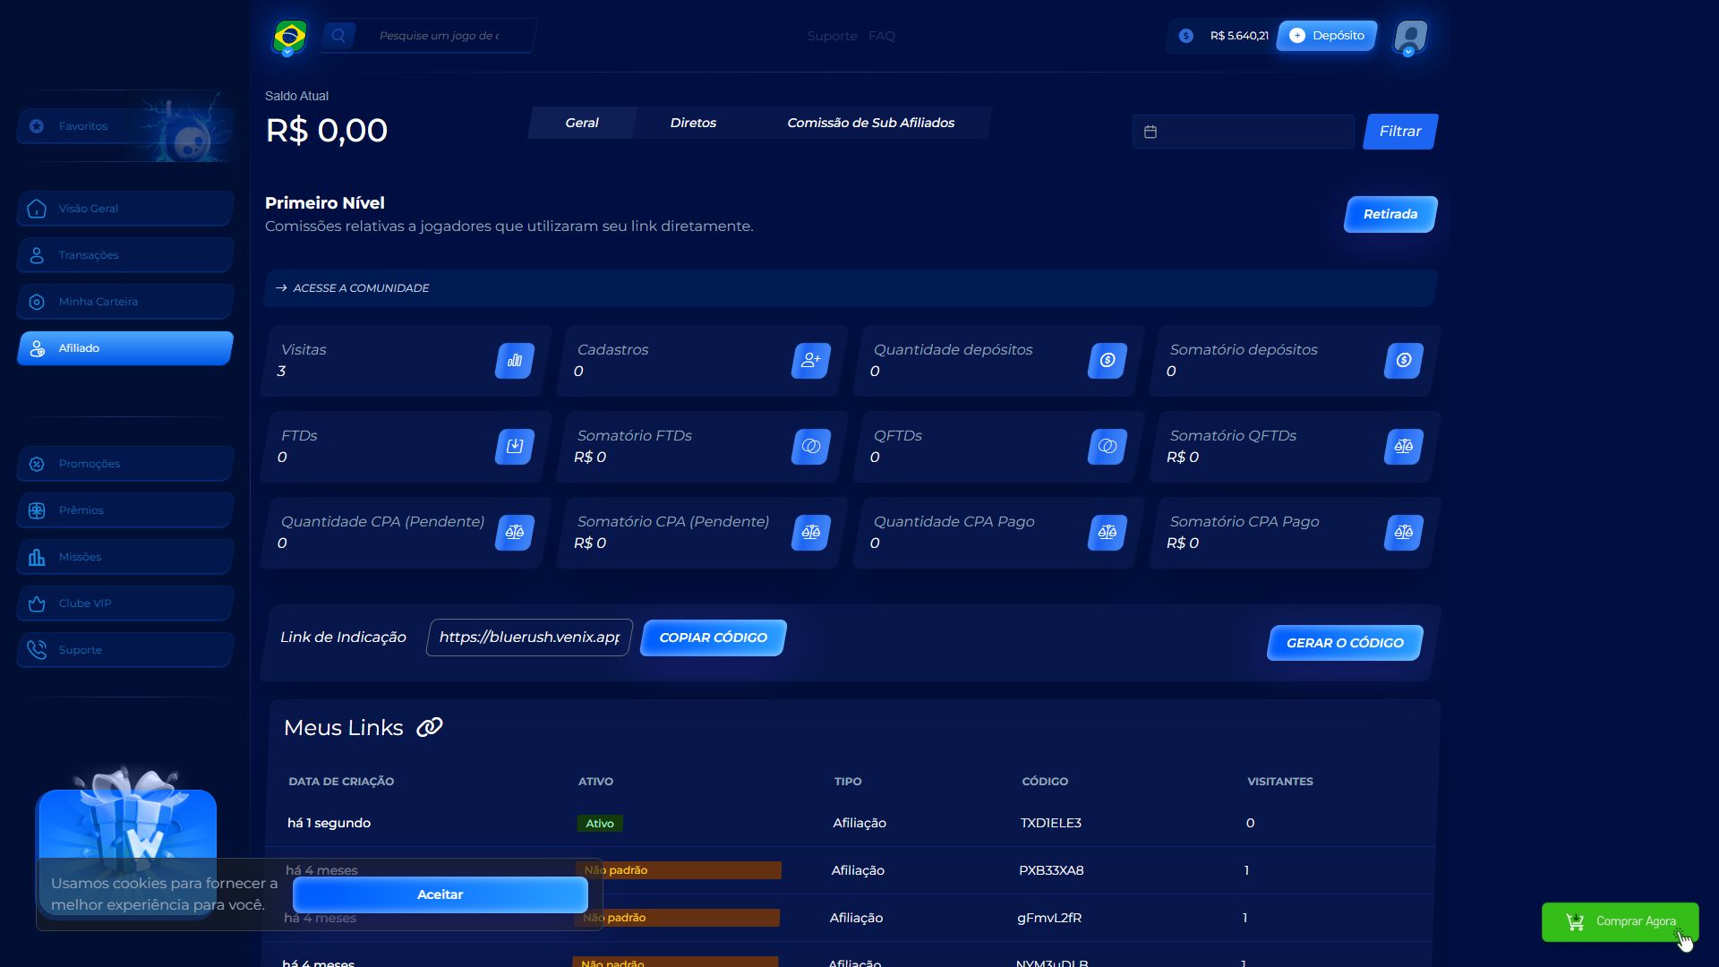Click the Quantidade depósitos coin icon
The height and width of the screenshot is (967, 1719).
coord(1108,361)
